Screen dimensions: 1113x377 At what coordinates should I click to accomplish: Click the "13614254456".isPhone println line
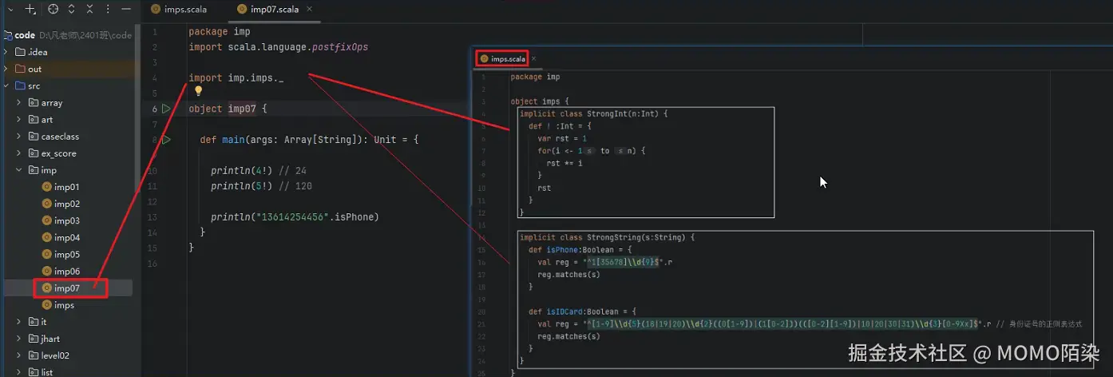point(295,217)
